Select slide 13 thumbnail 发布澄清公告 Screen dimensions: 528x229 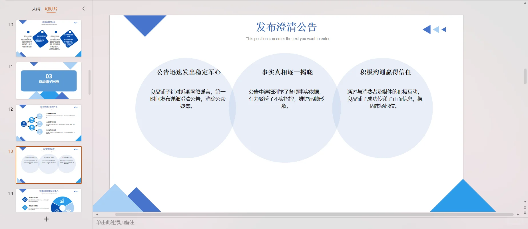(49, 165)
